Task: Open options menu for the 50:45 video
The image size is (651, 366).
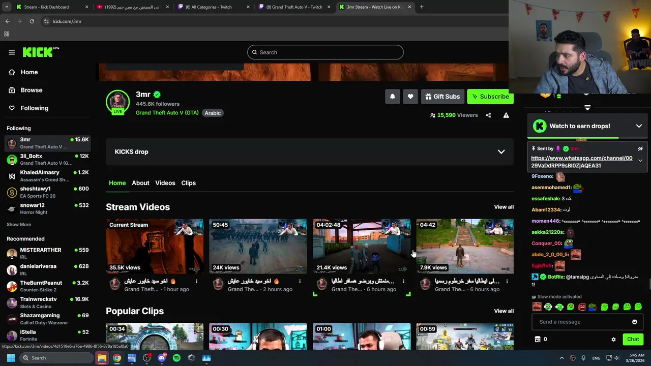Action: click(x=300, y=281)
